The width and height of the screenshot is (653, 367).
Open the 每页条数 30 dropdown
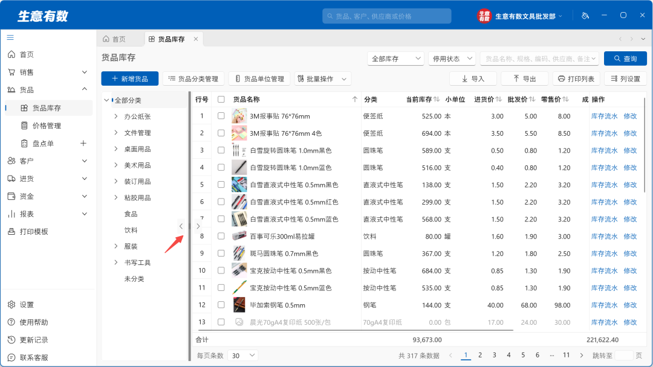[243, 356]
